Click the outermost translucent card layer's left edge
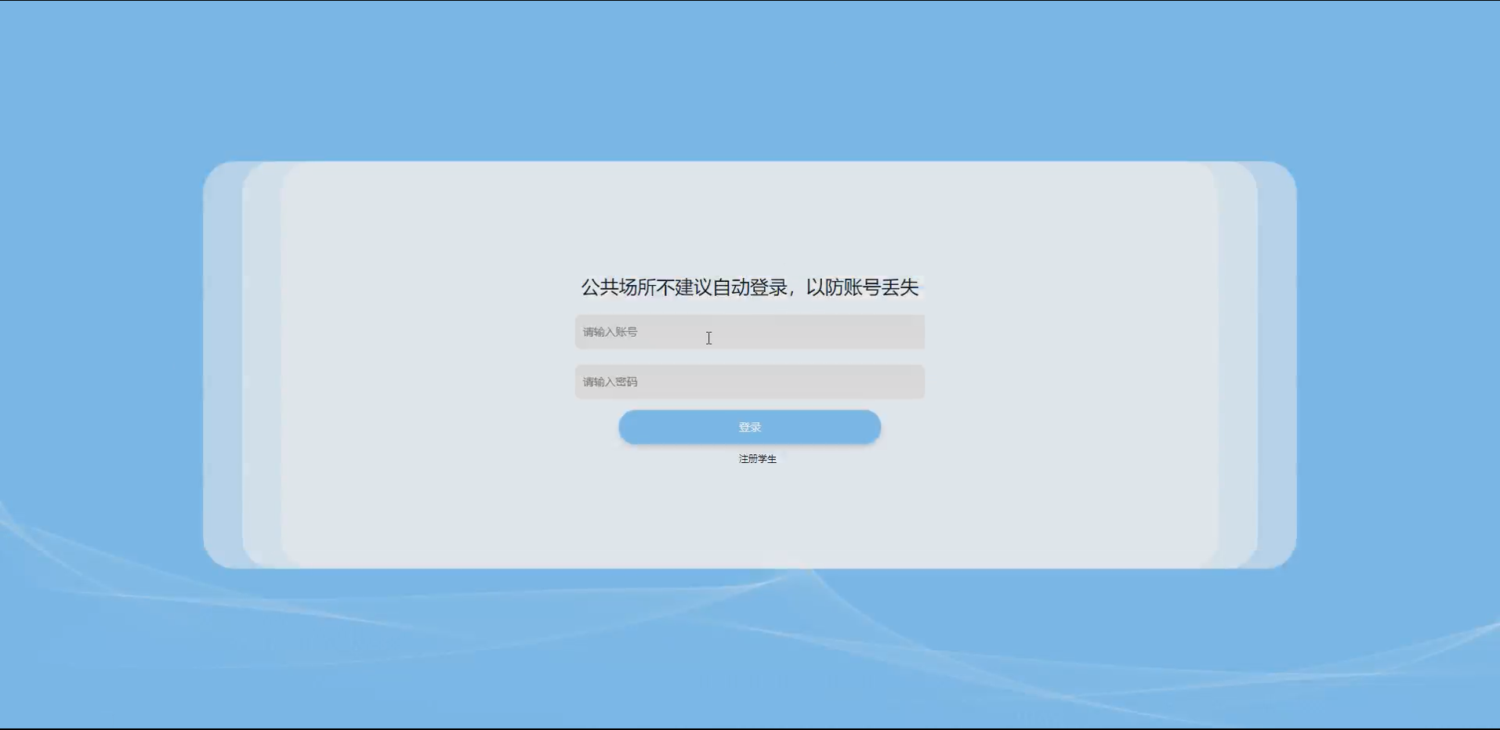The image size is (1500, 730). (223, 365)
